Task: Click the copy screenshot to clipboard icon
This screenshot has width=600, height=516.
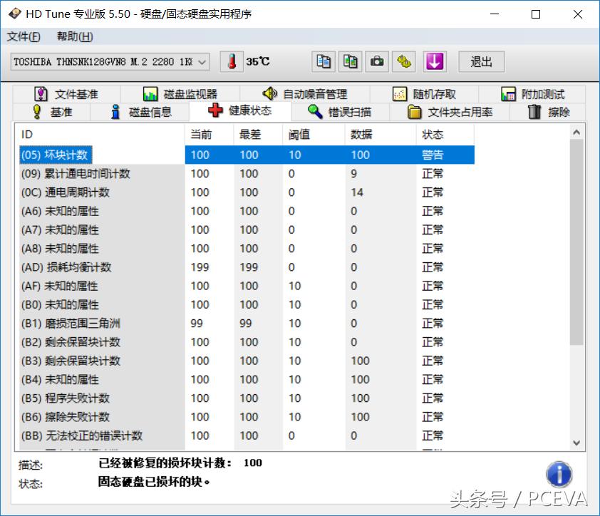Action: point(350,61)
